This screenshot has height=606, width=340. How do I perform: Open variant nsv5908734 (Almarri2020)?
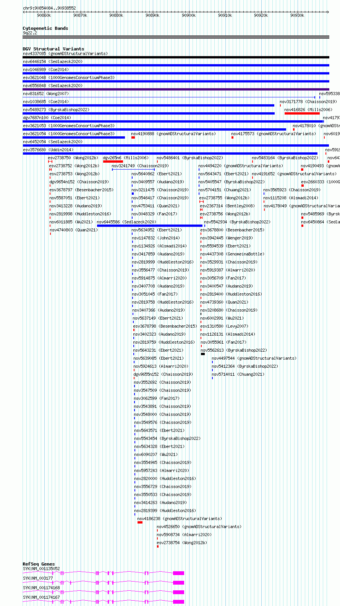click(184, 535)
